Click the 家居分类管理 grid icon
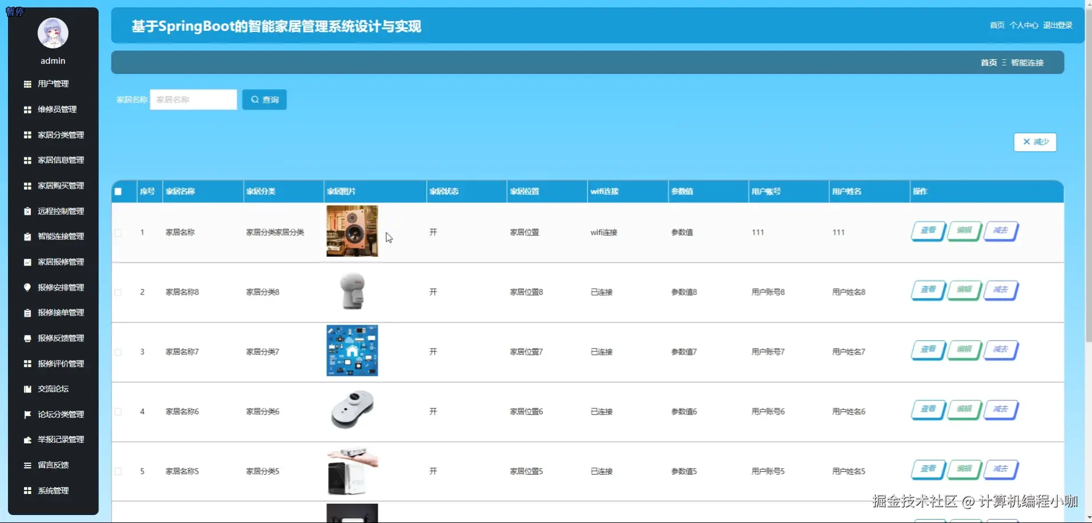The image size is (1092, 523). 27,135
